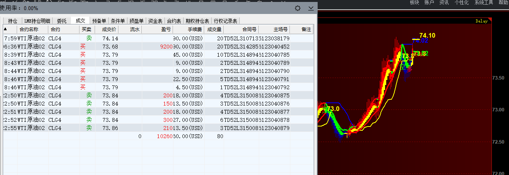This screenshot has height=175, width=509.
Task: Switch to the 委托 tab
Action: [62, 21]
